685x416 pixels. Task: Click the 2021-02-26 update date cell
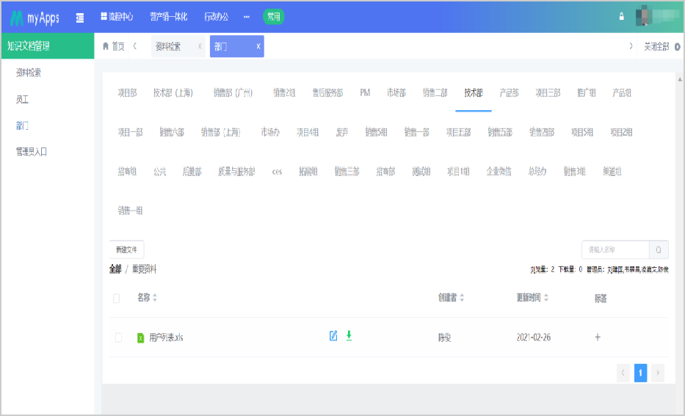pos(534,337)
